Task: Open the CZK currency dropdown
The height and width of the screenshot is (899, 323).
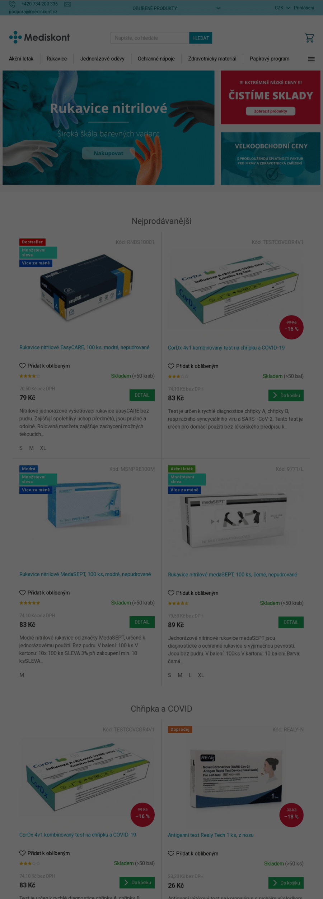Action: [282, 8]
